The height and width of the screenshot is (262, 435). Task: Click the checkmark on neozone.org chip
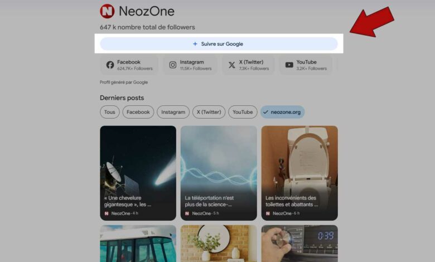(265, 112)
